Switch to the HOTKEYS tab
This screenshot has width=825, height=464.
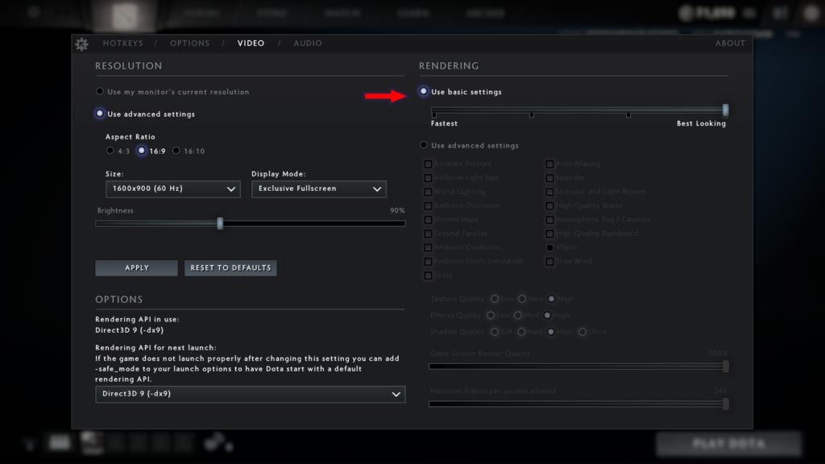(x=123, y=43)
